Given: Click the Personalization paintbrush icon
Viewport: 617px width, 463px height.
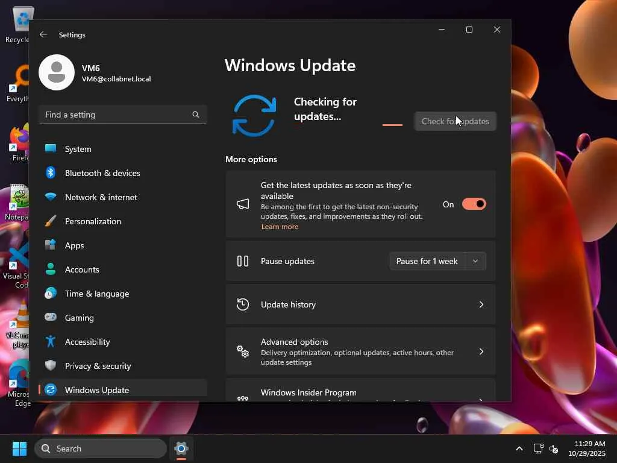Looking at the screenshot, I should pos(51,221).
